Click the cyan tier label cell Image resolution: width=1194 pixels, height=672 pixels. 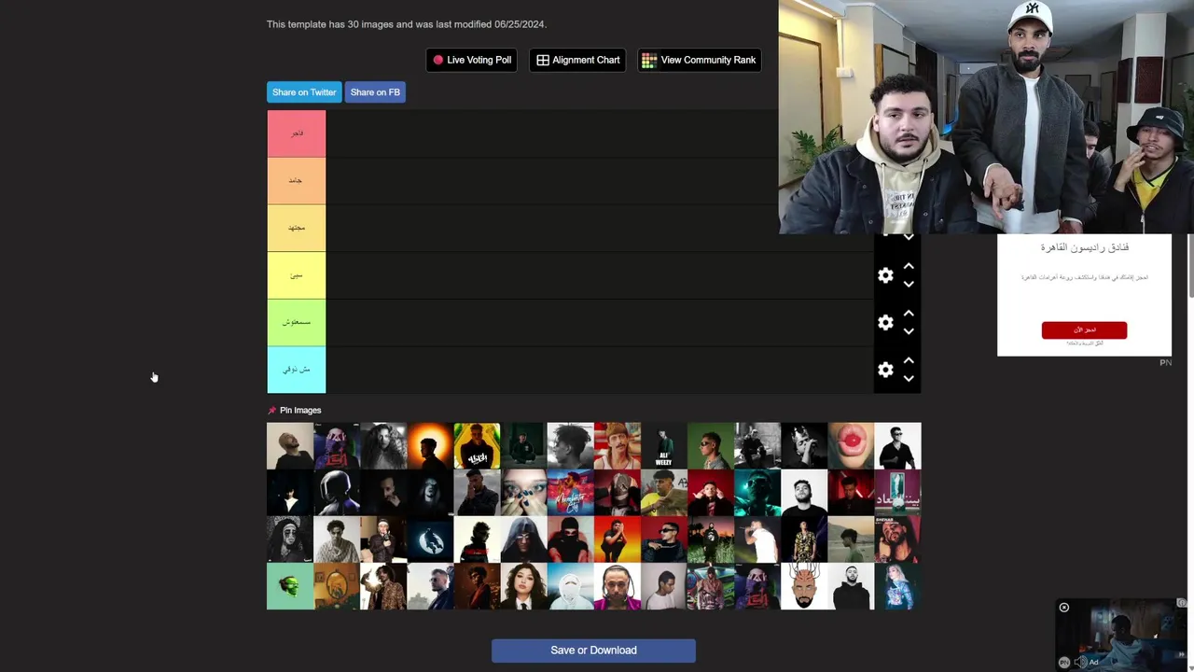(x=297, y=370)
